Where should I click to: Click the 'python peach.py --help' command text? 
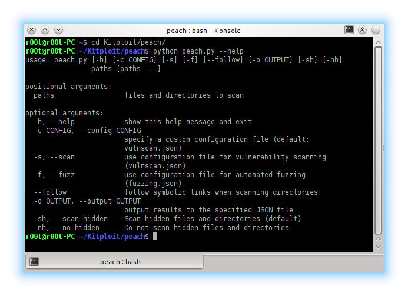[x=198, y=51]
